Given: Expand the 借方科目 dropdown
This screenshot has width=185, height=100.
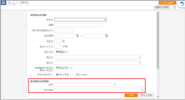Looking at the screenshot, I should (x=99, y=90).
